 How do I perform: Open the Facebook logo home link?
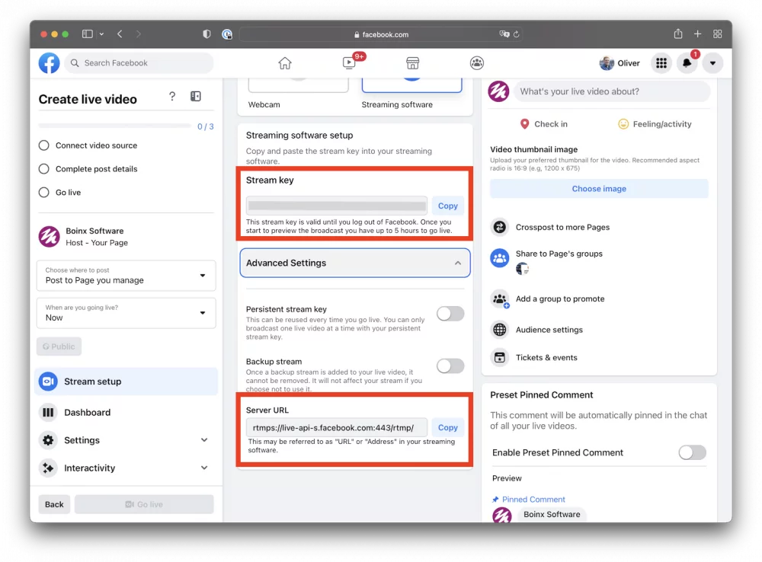tap(49, 63)
